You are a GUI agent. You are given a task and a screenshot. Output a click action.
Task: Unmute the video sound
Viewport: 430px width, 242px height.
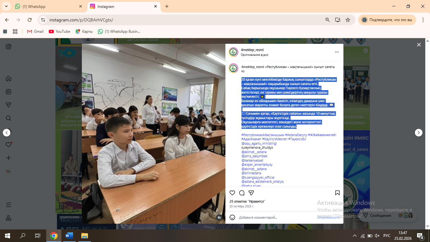point(219,217)
